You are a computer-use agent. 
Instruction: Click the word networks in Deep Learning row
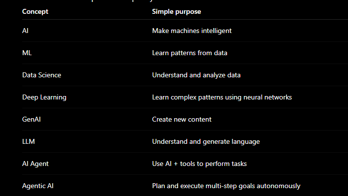[x=278, y=97]
